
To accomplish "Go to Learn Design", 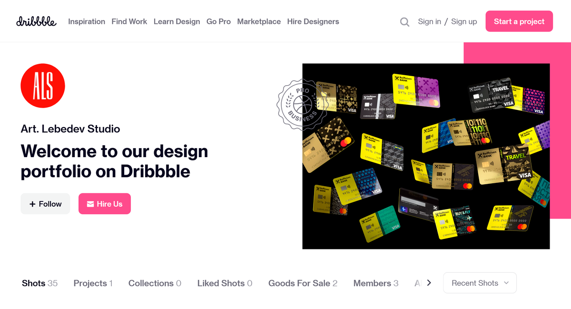I will [x=177, y=21].
